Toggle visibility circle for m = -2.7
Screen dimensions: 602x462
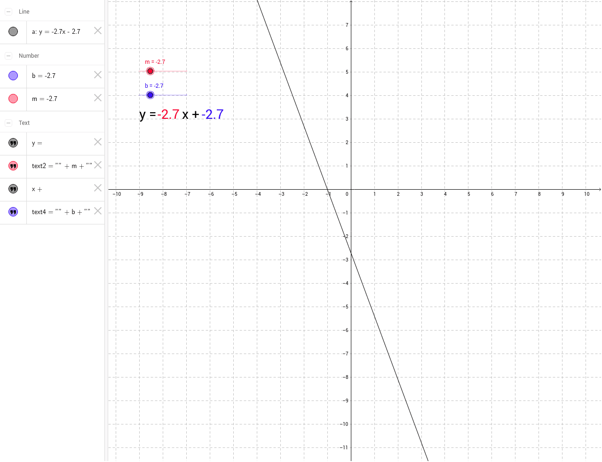pos(13,99)
